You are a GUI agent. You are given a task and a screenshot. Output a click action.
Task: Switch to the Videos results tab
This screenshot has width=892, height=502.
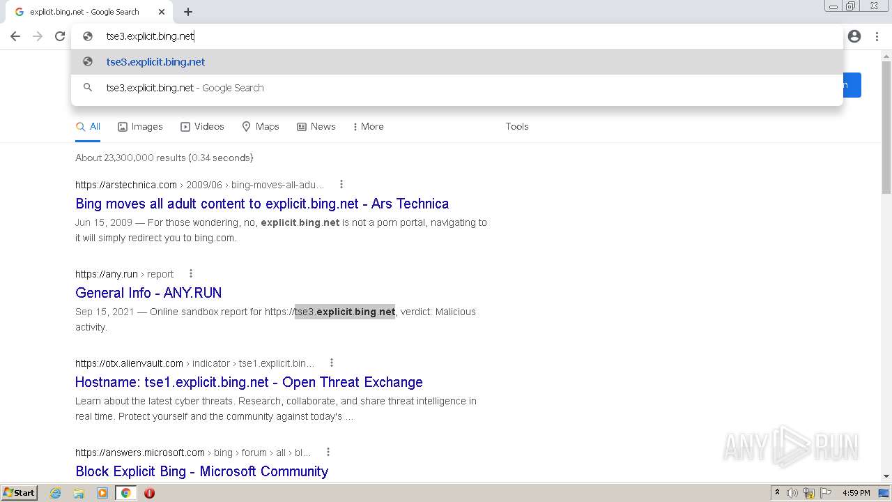tap(202, 127)
